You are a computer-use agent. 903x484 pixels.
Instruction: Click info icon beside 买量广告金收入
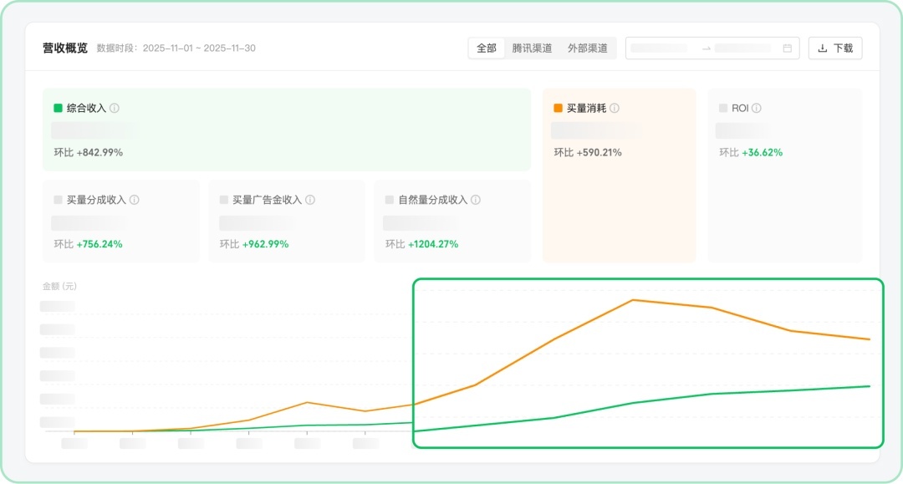pos(310,201)
